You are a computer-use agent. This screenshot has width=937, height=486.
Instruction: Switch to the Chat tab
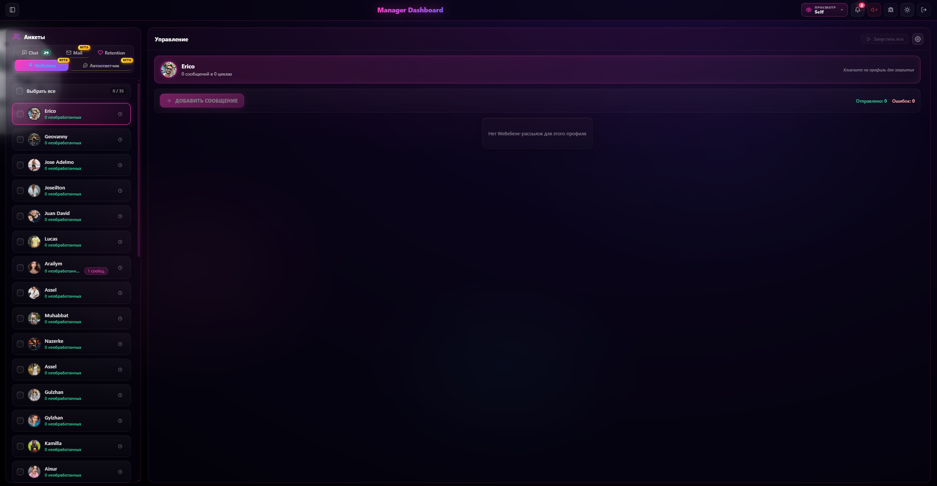(x=36, y=53)
